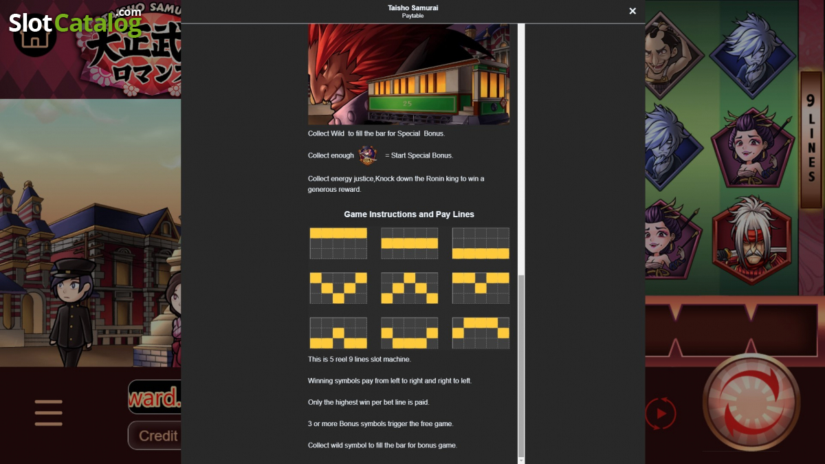Select the payline diagram with bottom row filled
This screenshot has width=825, height=464.
pyautogui.click(x=481, y=243)
